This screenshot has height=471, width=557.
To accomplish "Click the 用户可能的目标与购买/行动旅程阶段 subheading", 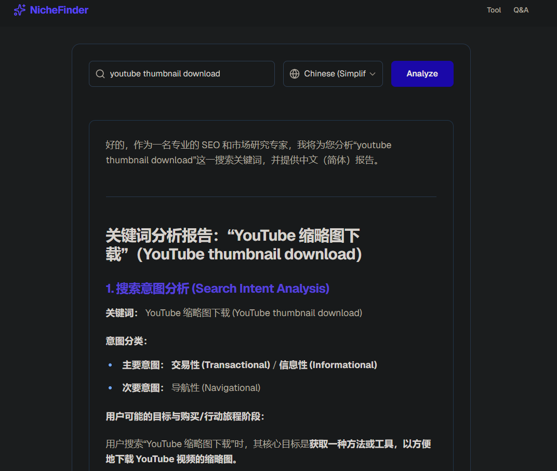I will point(185,416).
